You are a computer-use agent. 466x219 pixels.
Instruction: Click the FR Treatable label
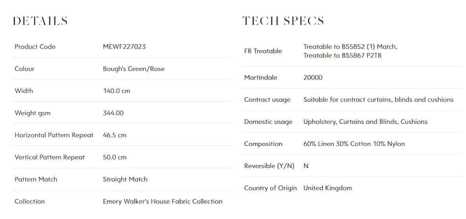tap(263, 51)
